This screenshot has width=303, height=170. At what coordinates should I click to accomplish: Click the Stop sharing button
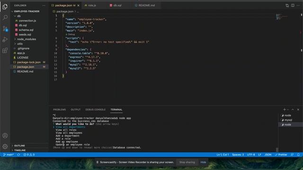[x=187, y=162]
